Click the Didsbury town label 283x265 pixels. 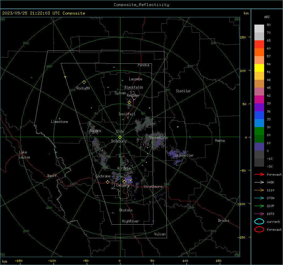tap(119, 141)
